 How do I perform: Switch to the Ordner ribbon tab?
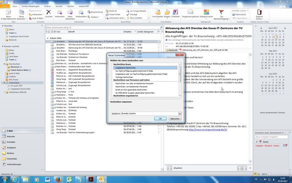47,6
